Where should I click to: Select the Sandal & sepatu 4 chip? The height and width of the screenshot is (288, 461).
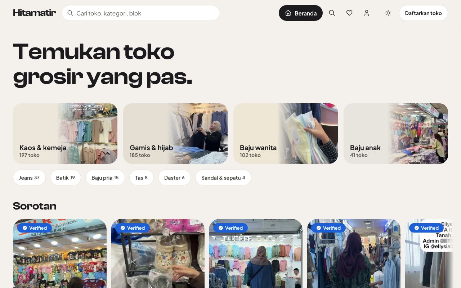pos(223,177)
